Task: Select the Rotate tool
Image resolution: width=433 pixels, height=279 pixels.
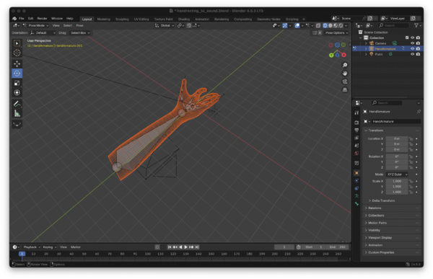Action: [x=17, y=74]
